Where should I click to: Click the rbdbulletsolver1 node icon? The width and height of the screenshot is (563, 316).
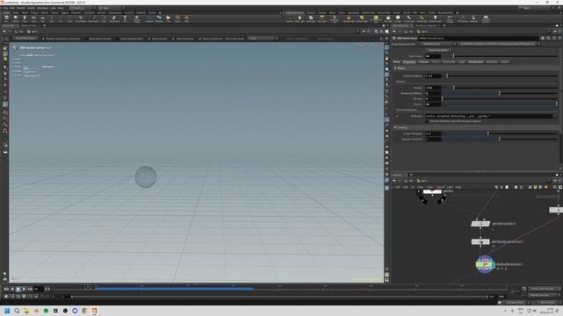(485, 264)
